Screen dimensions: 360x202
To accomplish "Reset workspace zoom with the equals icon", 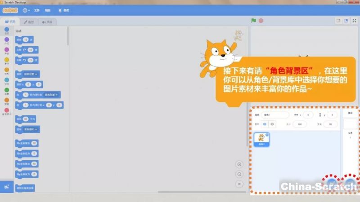I will [239, 184].
